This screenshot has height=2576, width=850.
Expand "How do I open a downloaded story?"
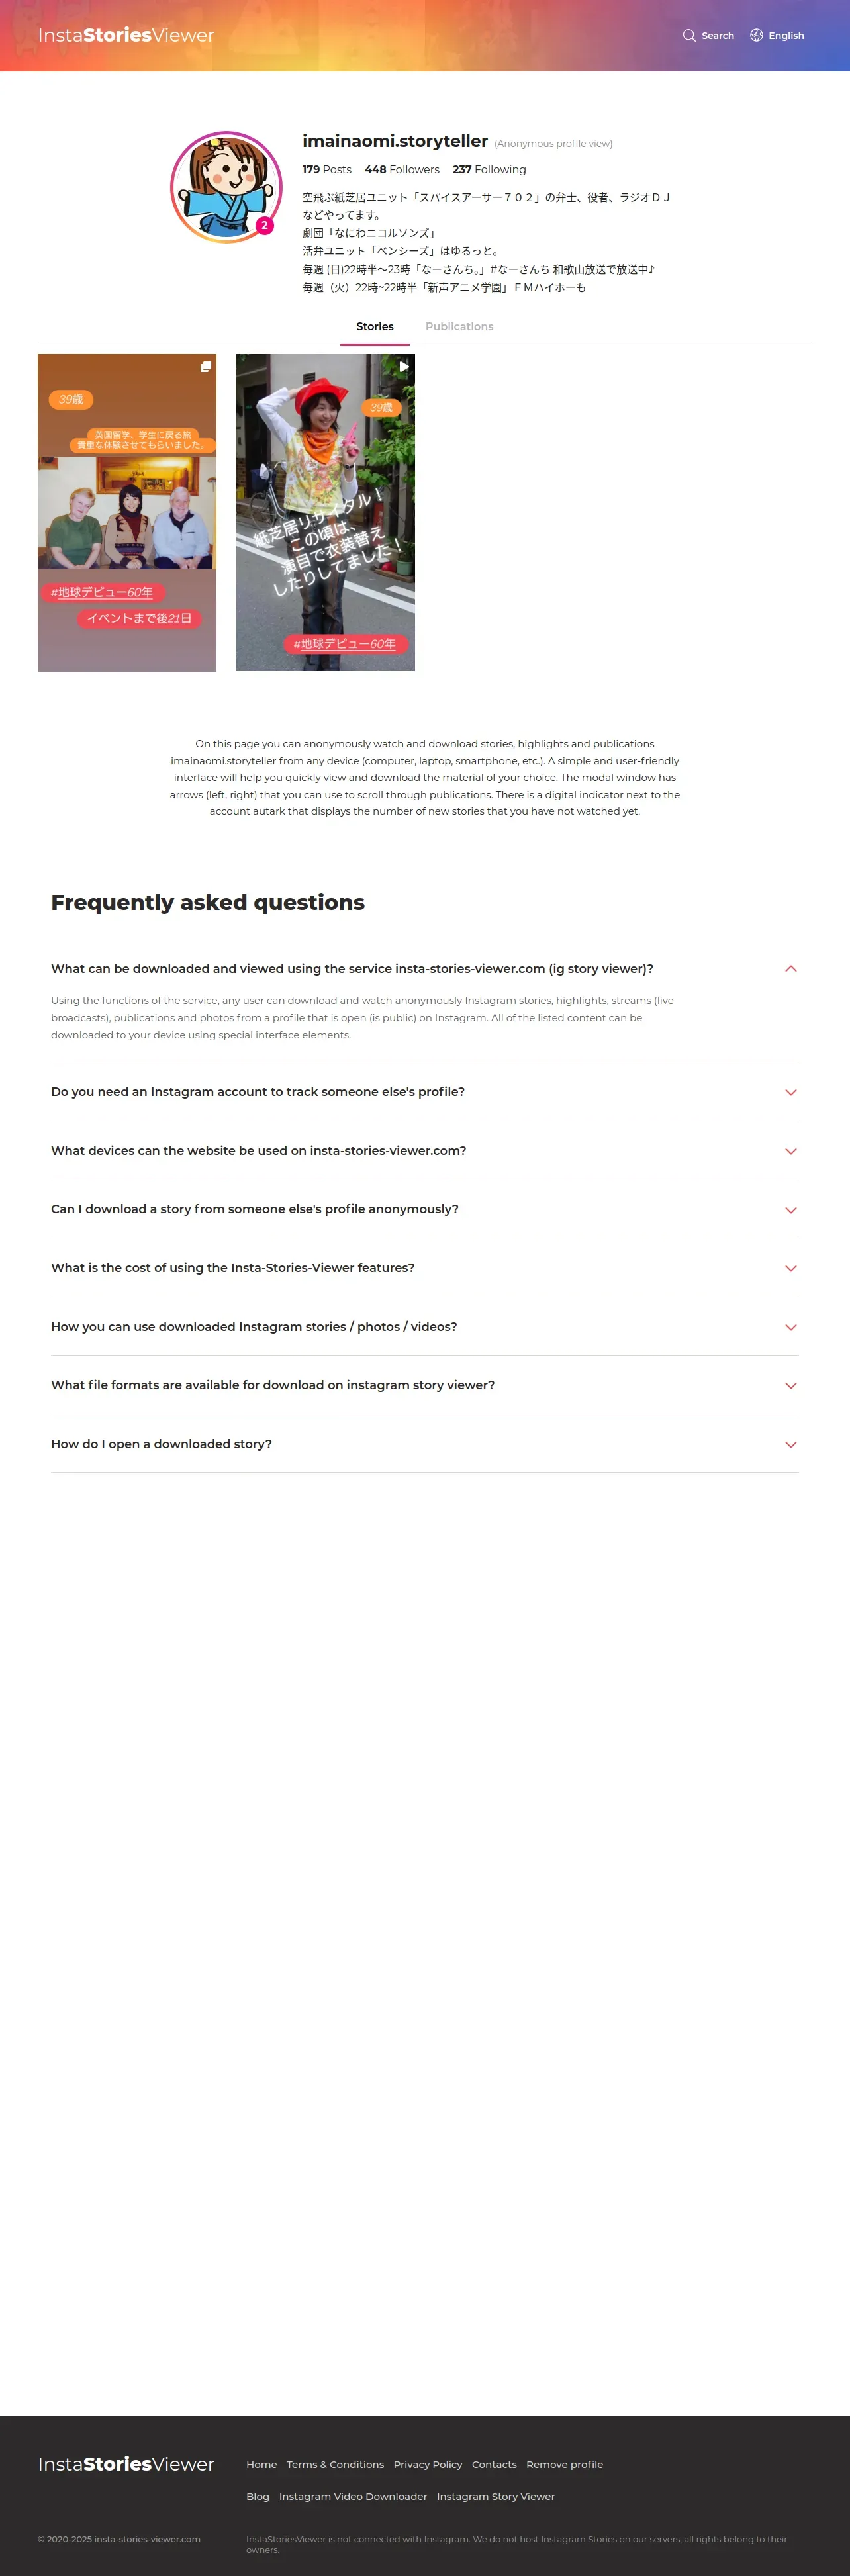pos(790,1444)
